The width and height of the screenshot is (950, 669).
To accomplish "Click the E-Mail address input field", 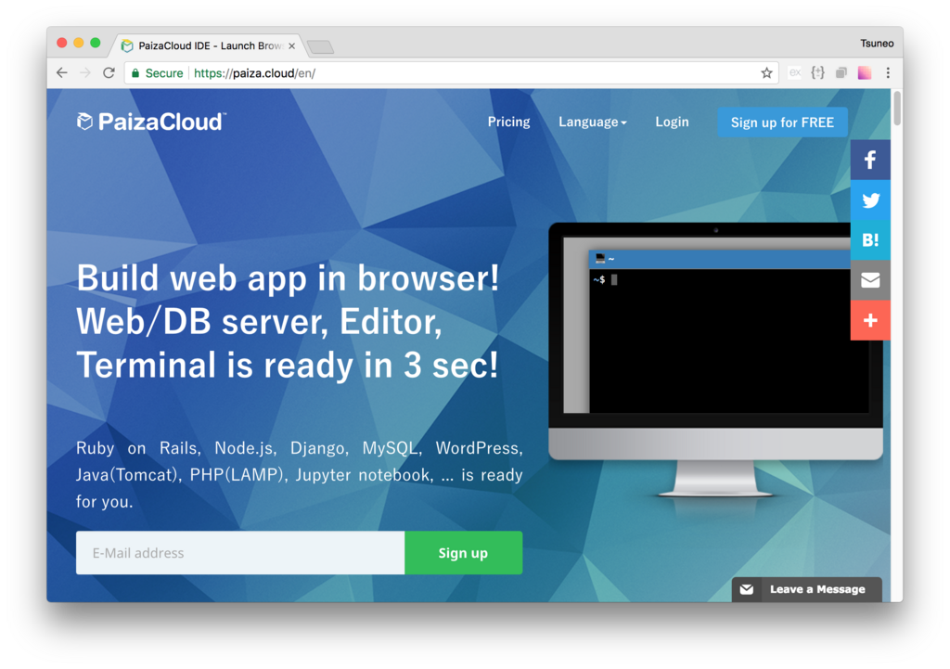I will pyautogui.click(x=240, y=553).
